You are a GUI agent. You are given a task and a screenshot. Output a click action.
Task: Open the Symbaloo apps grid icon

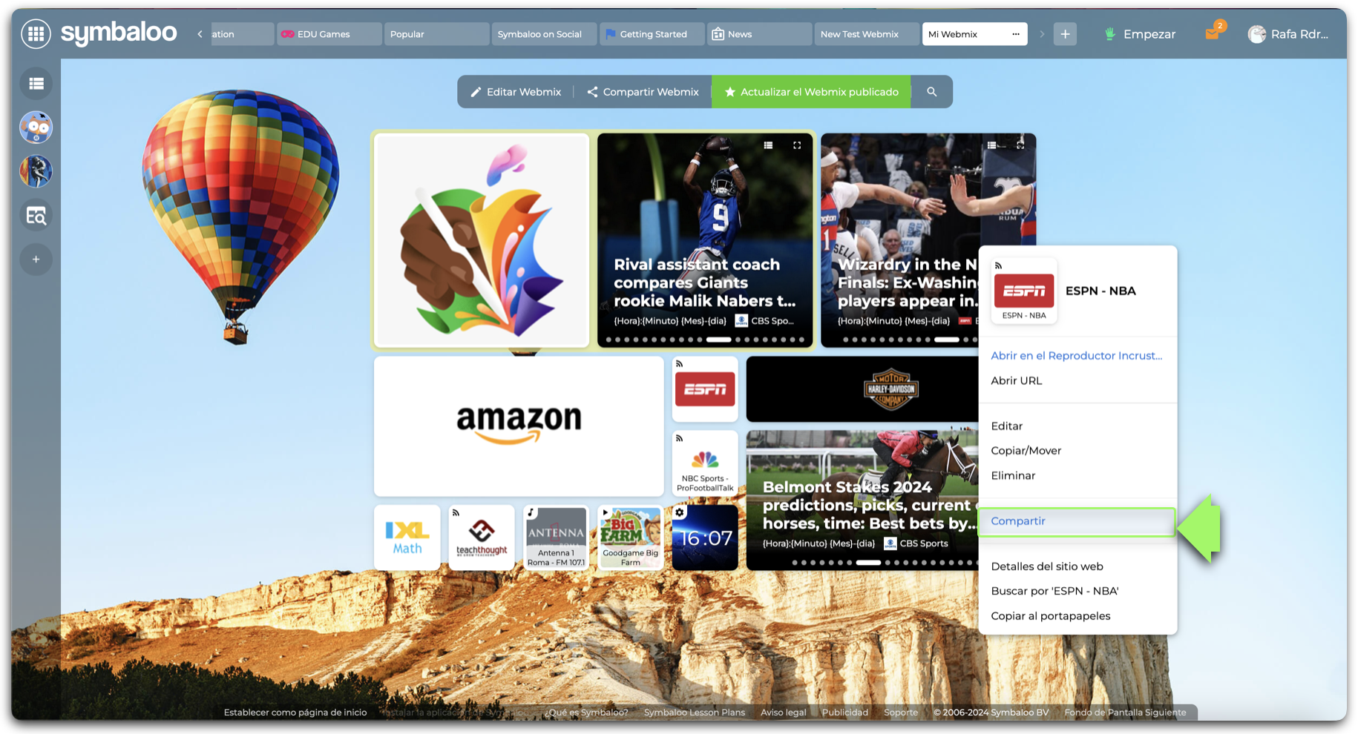(36, 33)
